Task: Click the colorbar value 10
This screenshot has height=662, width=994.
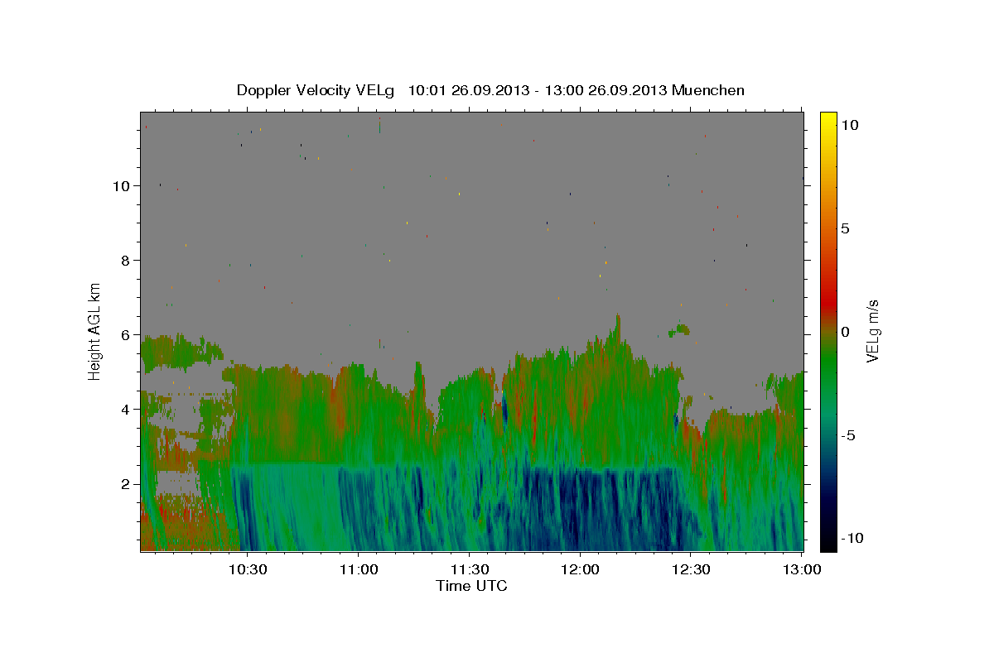Action: [849, 125]
